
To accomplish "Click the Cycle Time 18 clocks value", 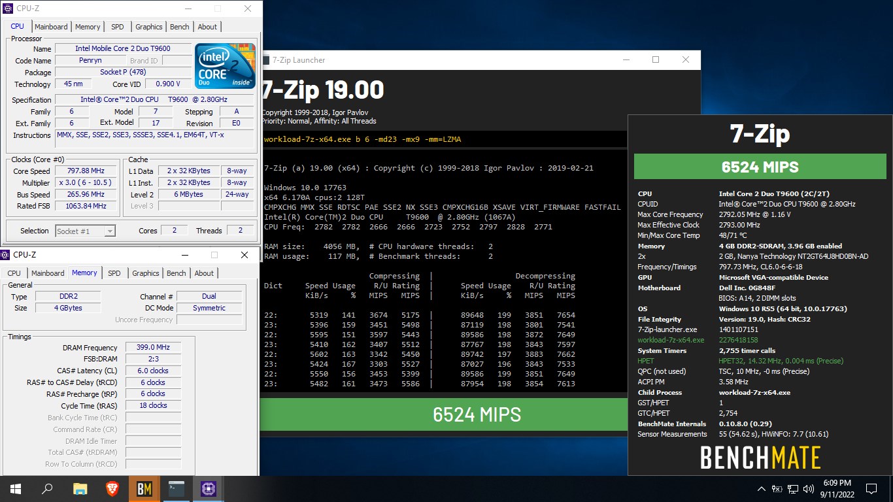I will [153, 405].
